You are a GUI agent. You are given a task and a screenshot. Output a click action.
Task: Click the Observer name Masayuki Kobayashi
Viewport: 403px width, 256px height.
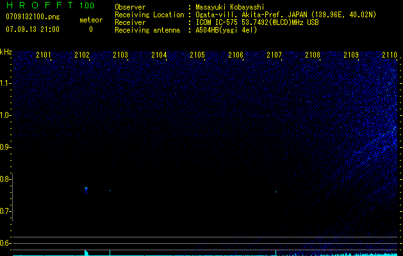[x=230, y=7]
